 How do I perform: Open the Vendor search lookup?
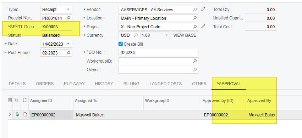pos(195,10)
